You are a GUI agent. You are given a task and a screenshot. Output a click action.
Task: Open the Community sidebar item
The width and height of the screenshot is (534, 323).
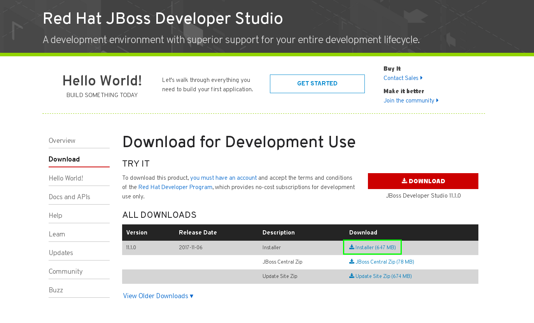79,271
